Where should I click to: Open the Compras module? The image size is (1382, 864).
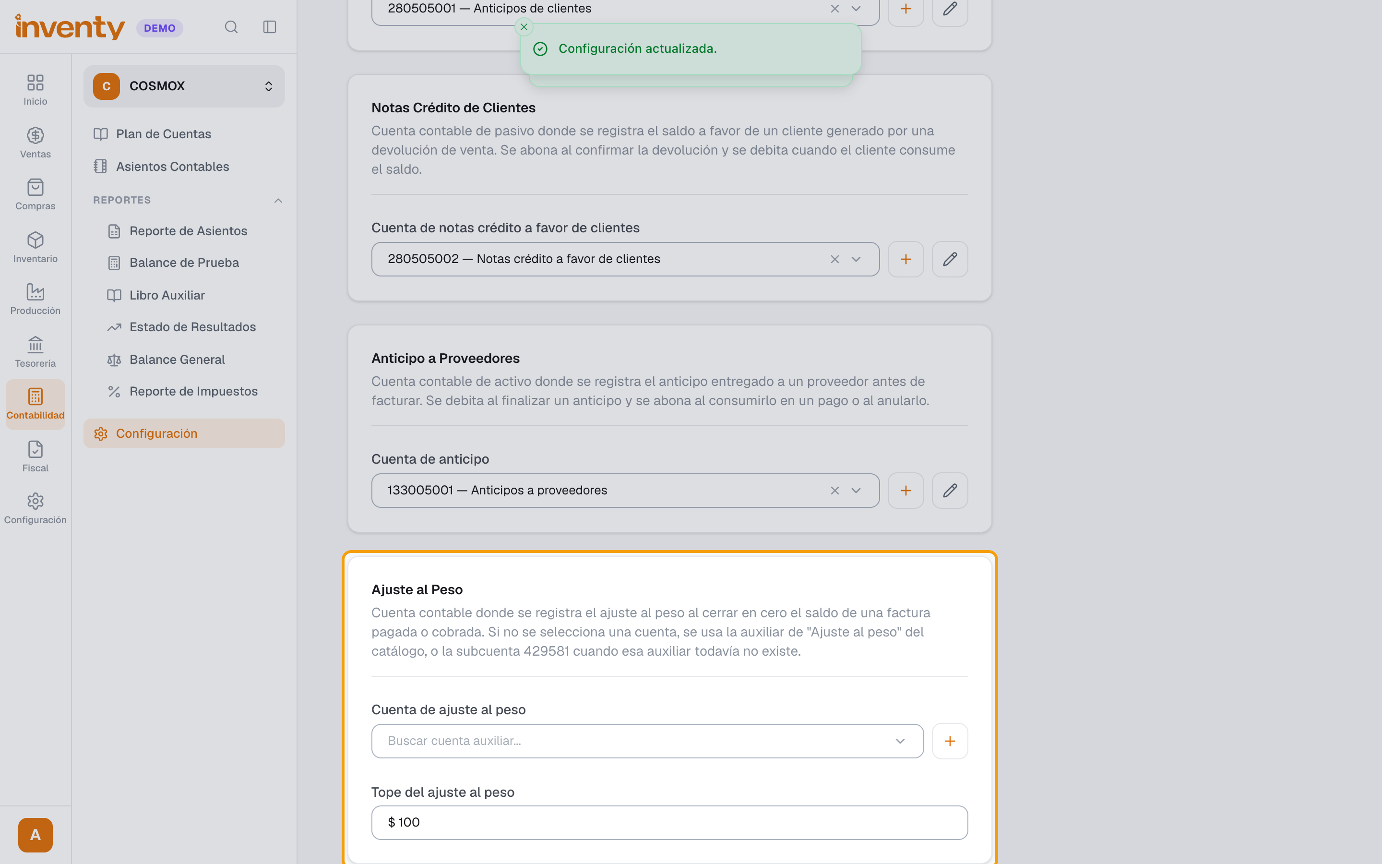coord(36,195)
